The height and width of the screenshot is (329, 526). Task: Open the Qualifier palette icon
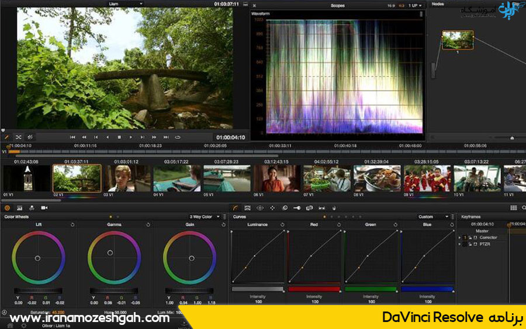click(248, 208)
